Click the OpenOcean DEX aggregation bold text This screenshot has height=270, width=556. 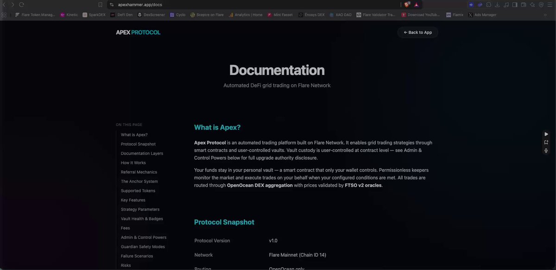pos(260,185)
